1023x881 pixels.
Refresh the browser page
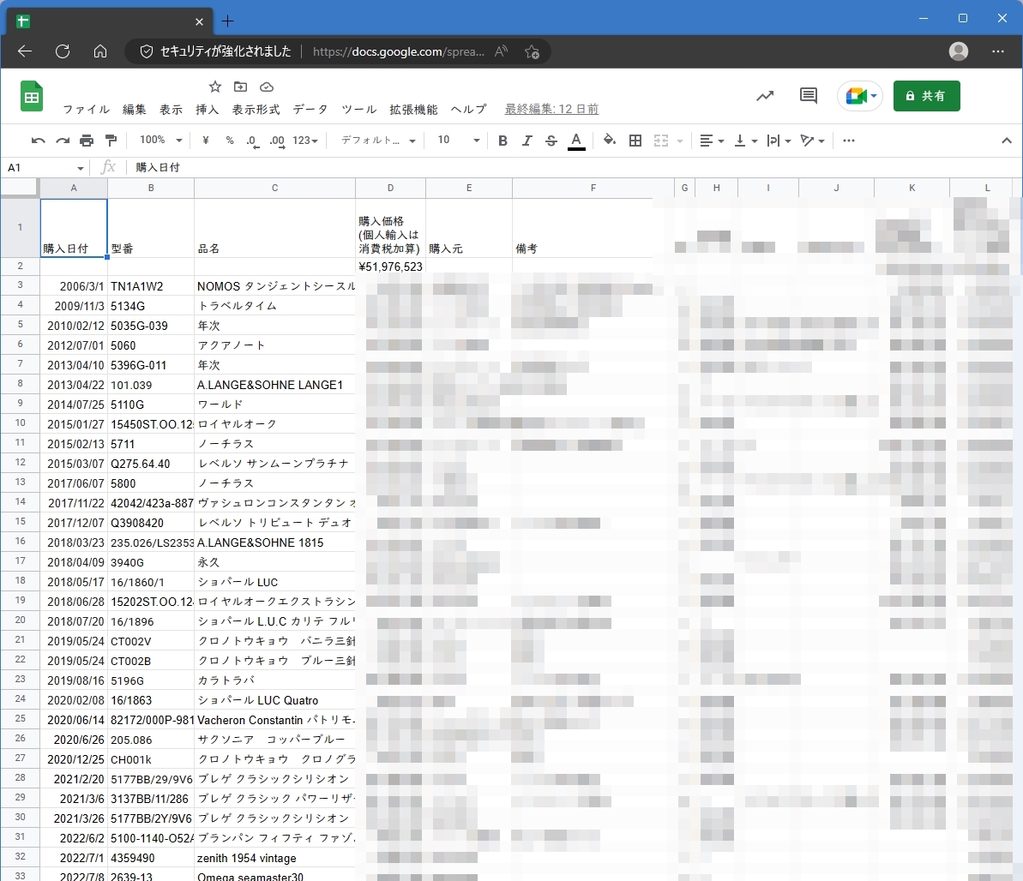[63, 51]
